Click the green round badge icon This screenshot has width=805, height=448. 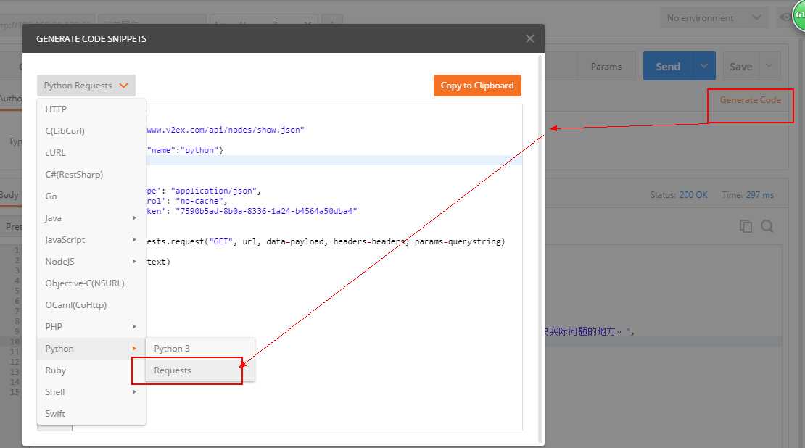(x=799, y=15)
